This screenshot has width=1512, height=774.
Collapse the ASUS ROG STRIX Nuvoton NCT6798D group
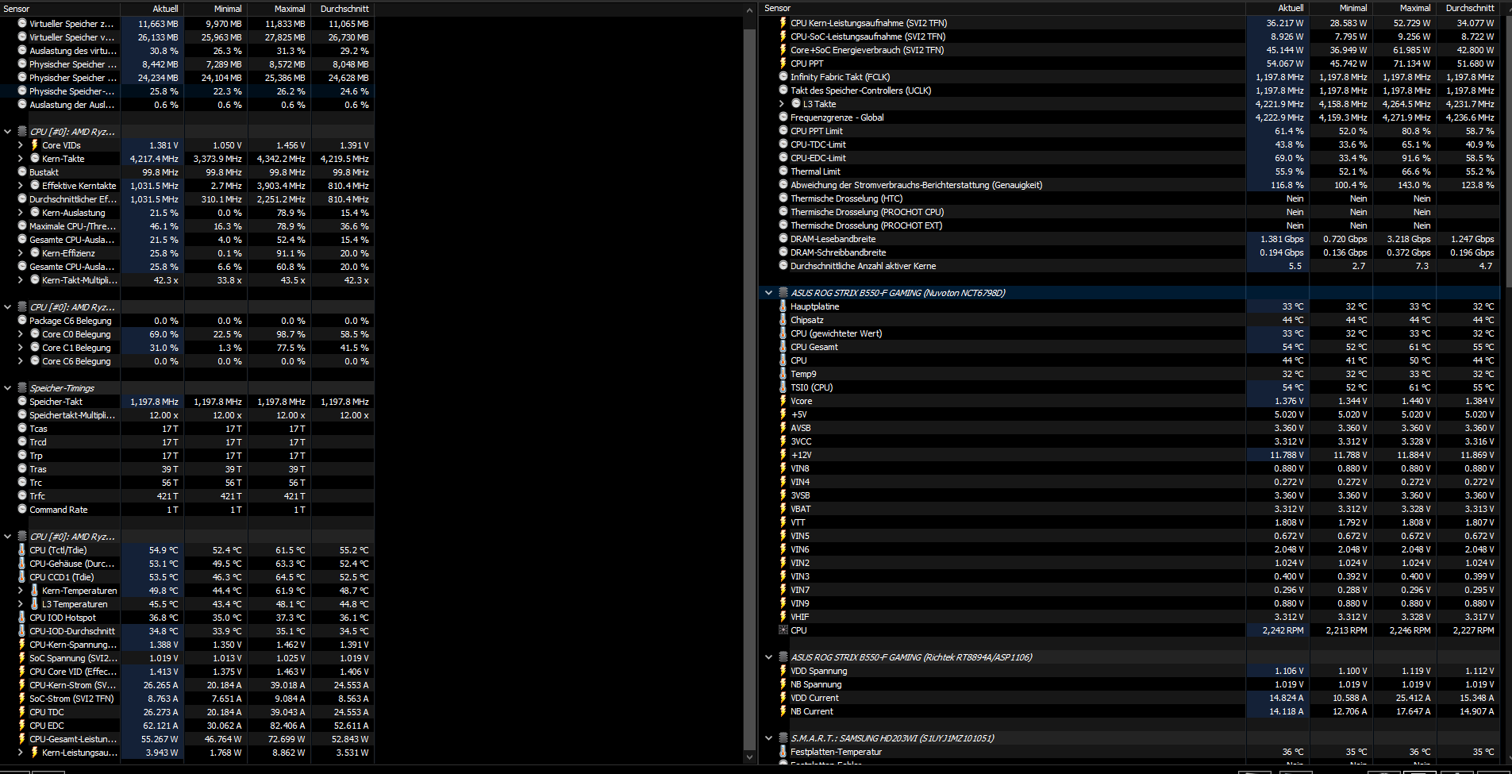coord(768,293)
